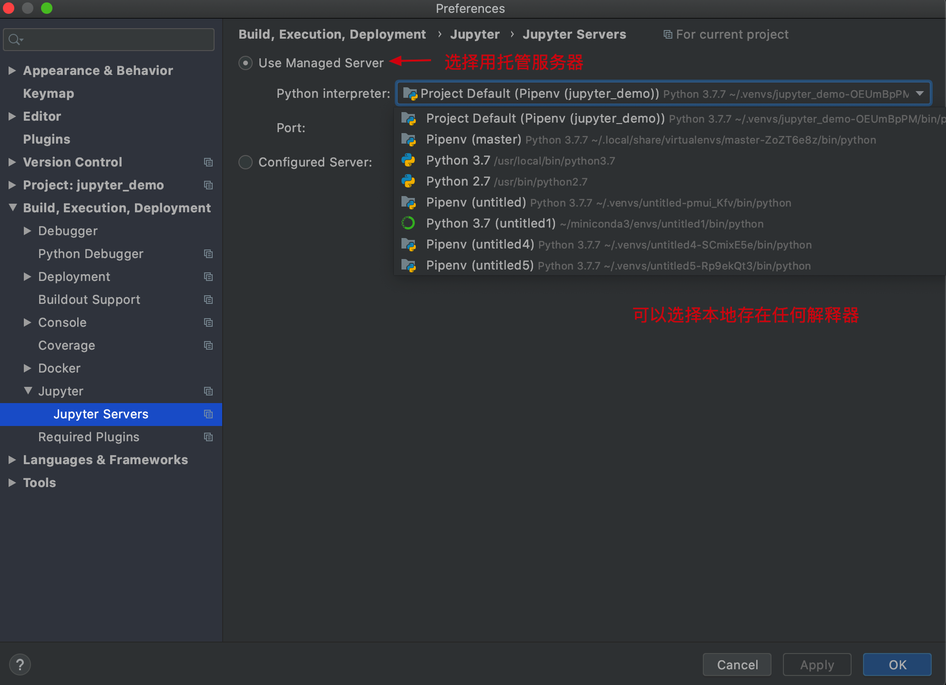Click project-level icon next to Python Debugger
The image size is (946, 685).
tap(208, 254)
